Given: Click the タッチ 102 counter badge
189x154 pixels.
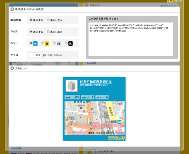Looking at the screenshot, I should click(72, 97).
